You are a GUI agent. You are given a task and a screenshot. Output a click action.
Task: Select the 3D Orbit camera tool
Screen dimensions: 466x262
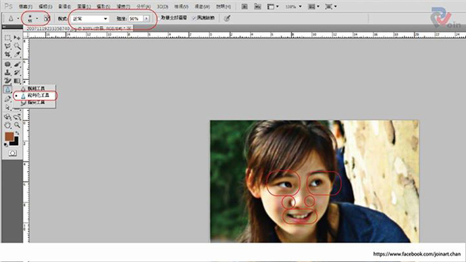click(x=17, y=116)
